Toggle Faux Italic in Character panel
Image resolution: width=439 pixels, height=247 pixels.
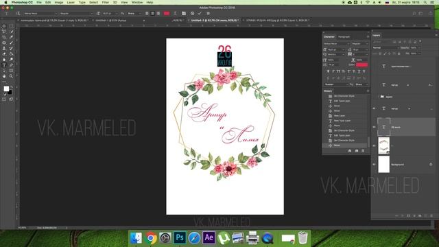[333, 71]
